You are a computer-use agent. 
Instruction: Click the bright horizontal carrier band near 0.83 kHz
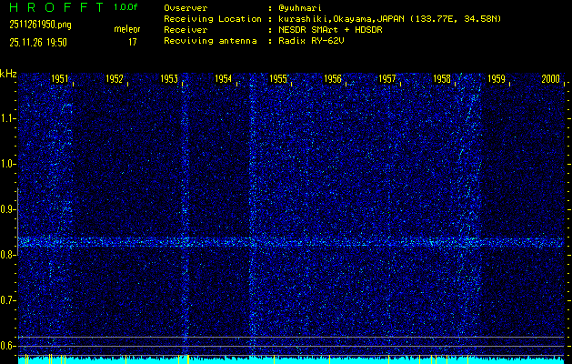click(x=291, y=242)
